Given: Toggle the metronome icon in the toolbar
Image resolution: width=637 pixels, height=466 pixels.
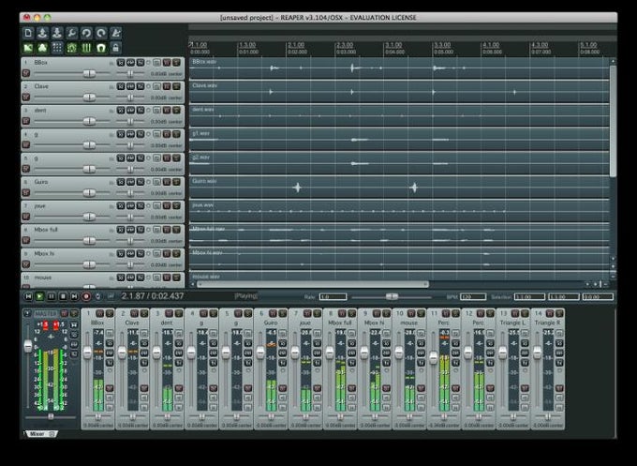Looking at the screenshot, I should (116, 33).
